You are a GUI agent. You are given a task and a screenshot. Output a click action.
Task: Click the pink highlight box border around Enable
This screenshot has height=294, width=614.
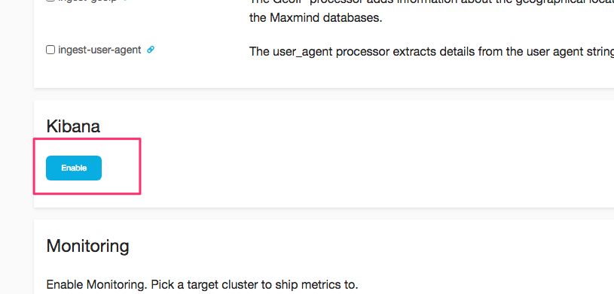(87, 138)
